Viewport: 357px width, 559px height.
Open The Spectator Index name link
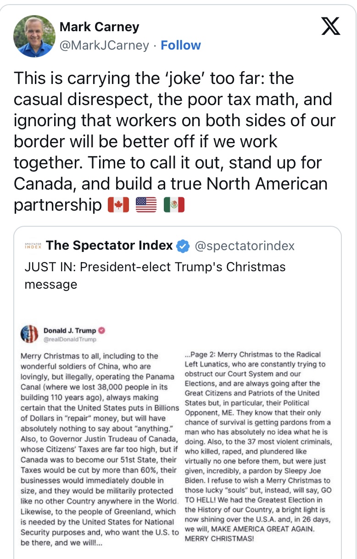pos(109,246)
